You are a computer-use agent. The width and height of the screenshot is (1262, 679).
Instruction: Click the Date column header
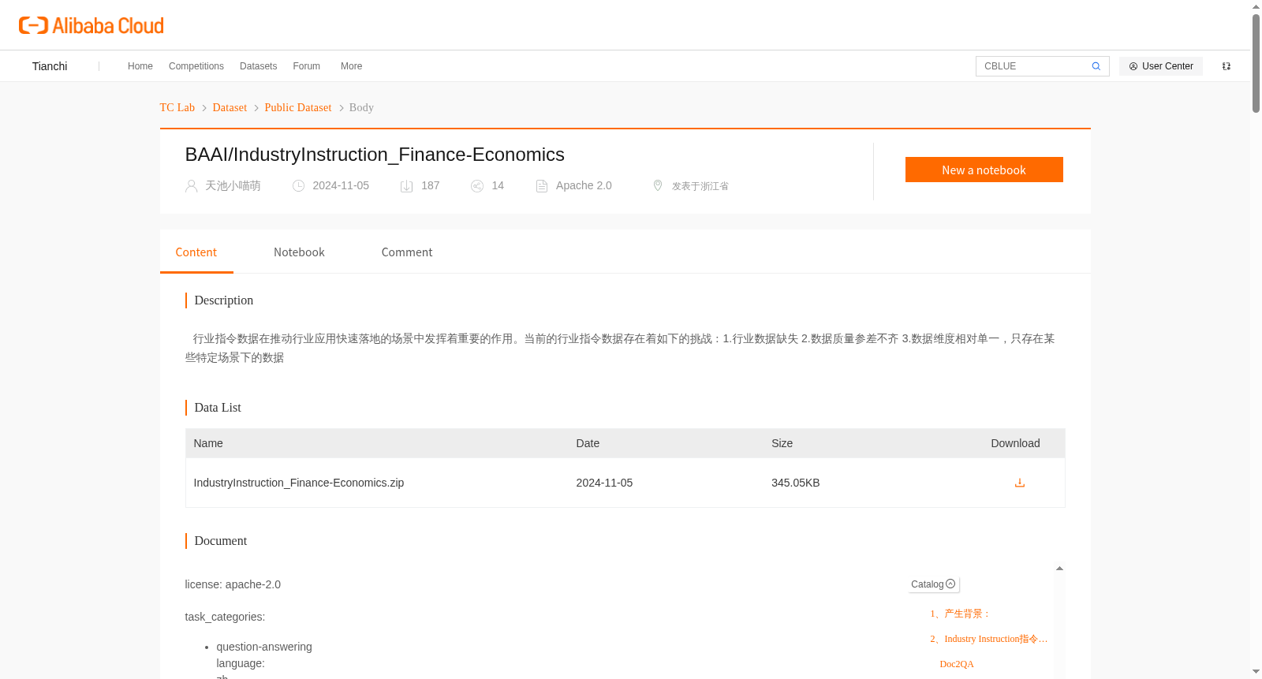tap(588, 443)
